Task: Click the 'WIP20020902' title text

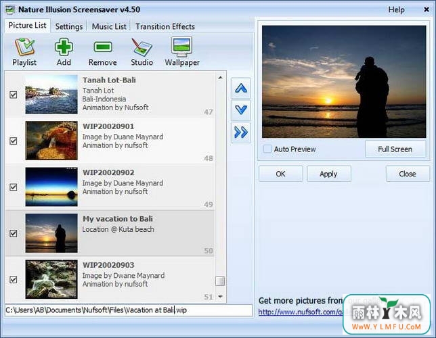Action: pos(108,172)
